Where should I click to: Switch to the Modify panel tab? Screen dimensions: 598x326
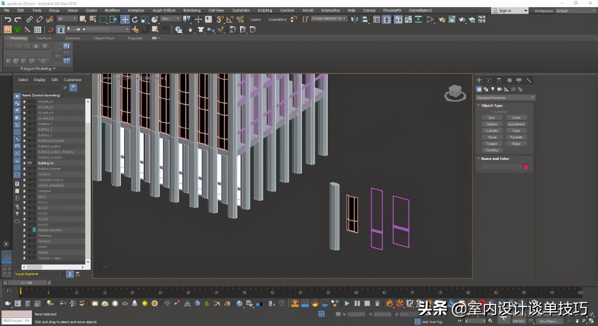(489, 80)
